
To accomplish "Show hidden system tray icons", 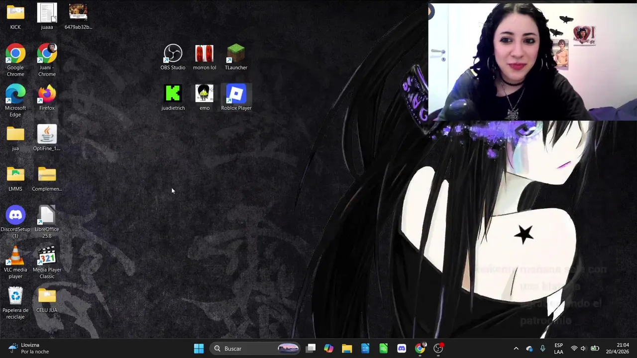I will tap(516, 349).
